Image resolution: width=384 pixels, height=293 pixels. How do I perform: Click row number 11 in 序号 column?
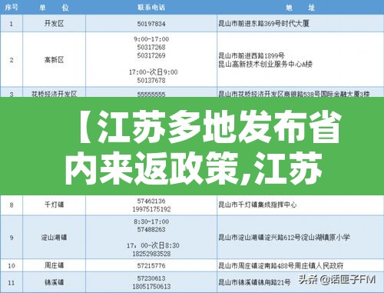coord(12,283)
